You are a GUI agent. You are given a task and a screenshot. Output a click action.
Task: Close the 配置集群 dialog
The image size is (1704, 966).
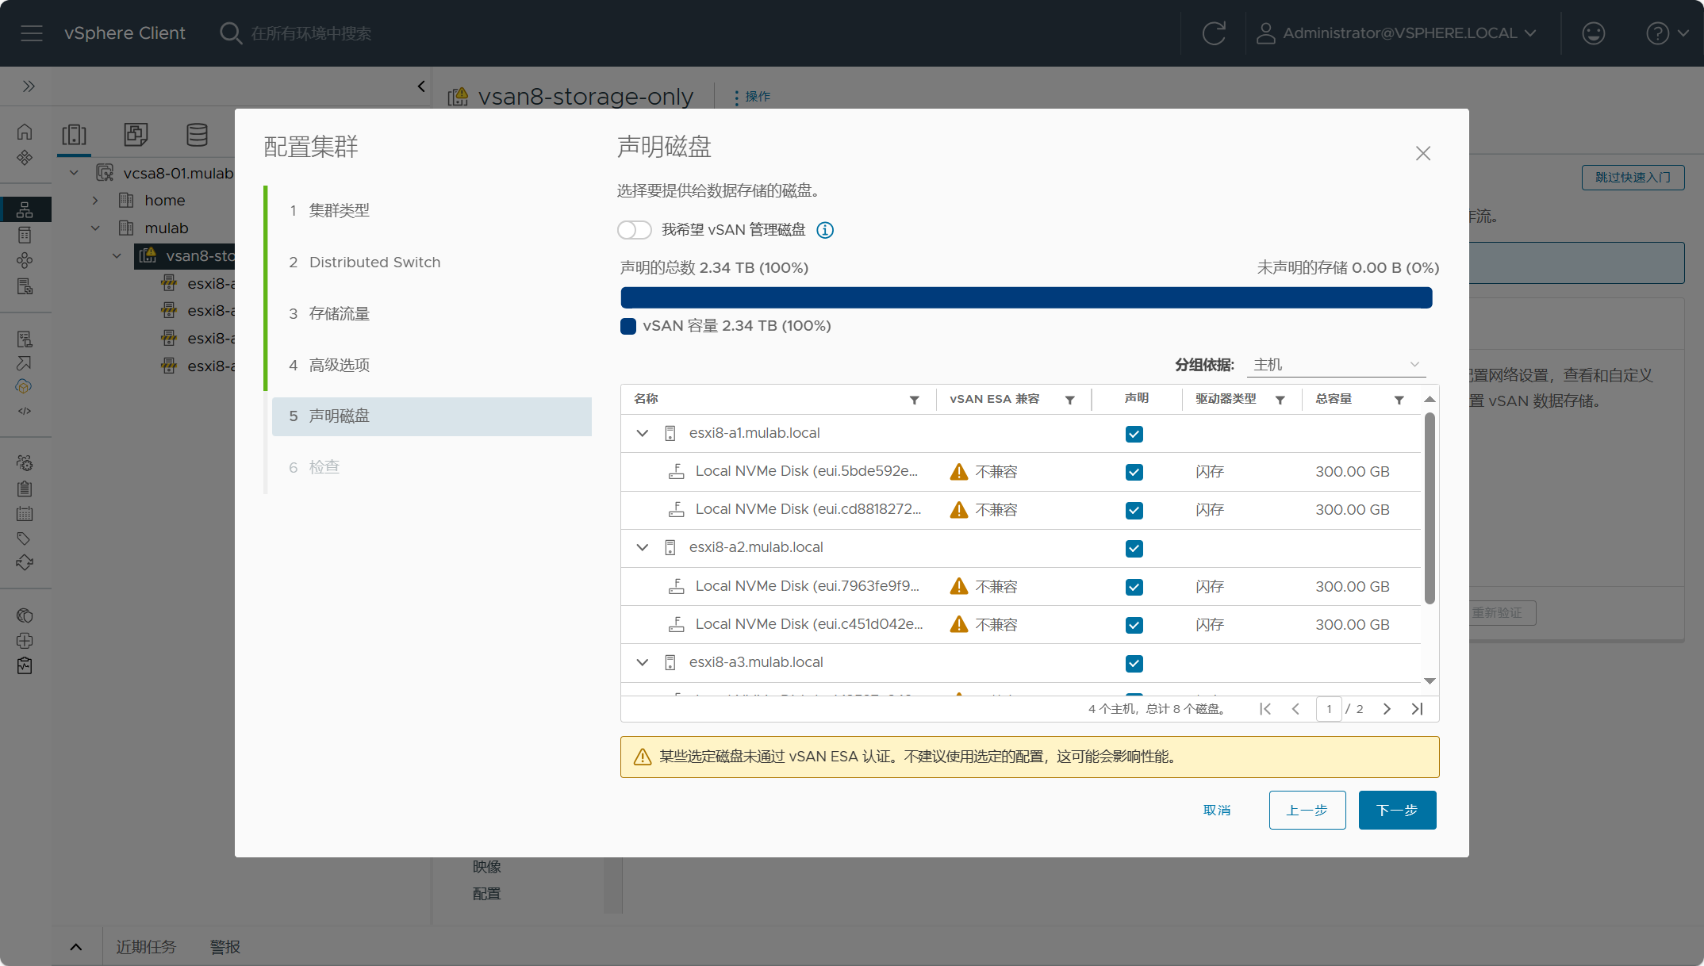[1423, 153]
